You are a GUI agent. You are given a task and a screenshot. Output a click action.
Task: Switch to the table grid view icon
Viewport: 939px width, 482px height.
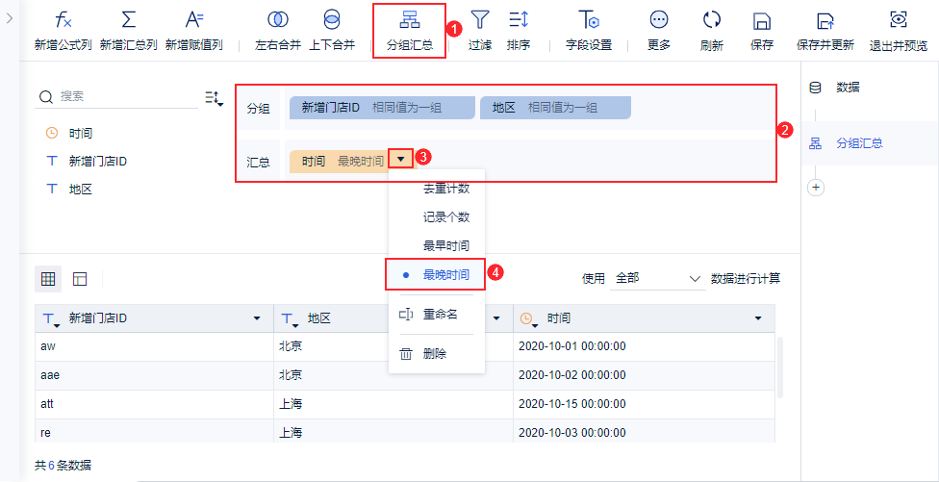[x=48, y=278]
